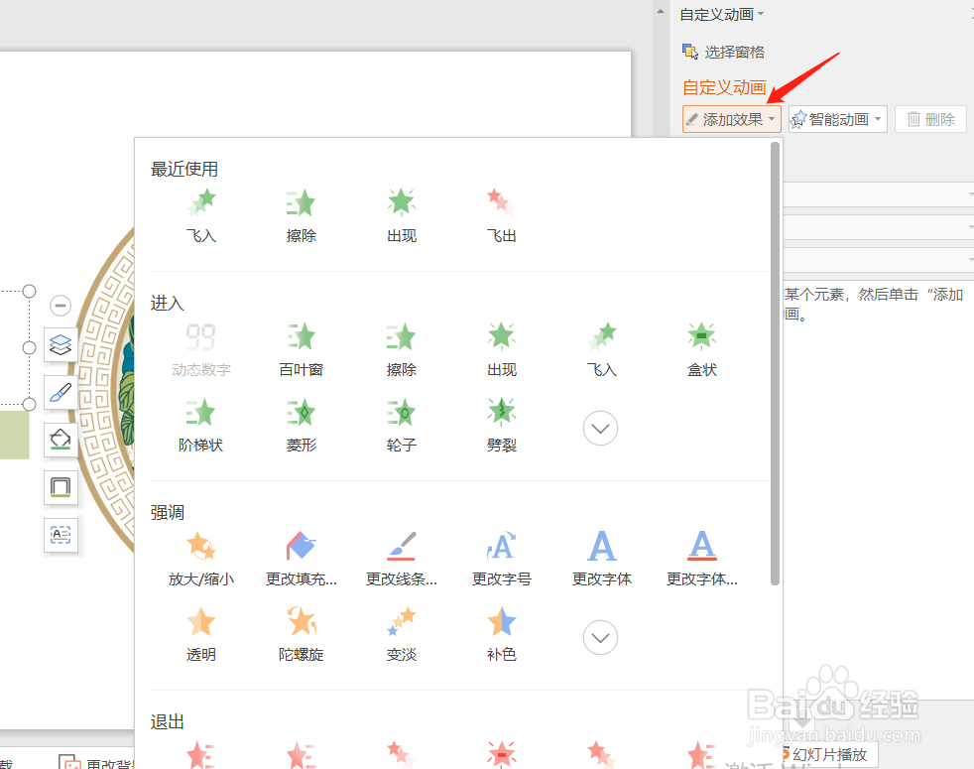Click the 删除 button
974x769 pixels.
tap(930, 118)
